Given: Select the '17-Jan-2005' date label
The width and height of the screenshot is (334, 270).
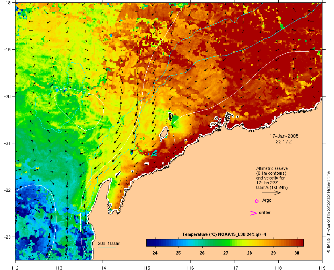Looking at the screenshot, I should pyautogui.click(x=284, y=136).
